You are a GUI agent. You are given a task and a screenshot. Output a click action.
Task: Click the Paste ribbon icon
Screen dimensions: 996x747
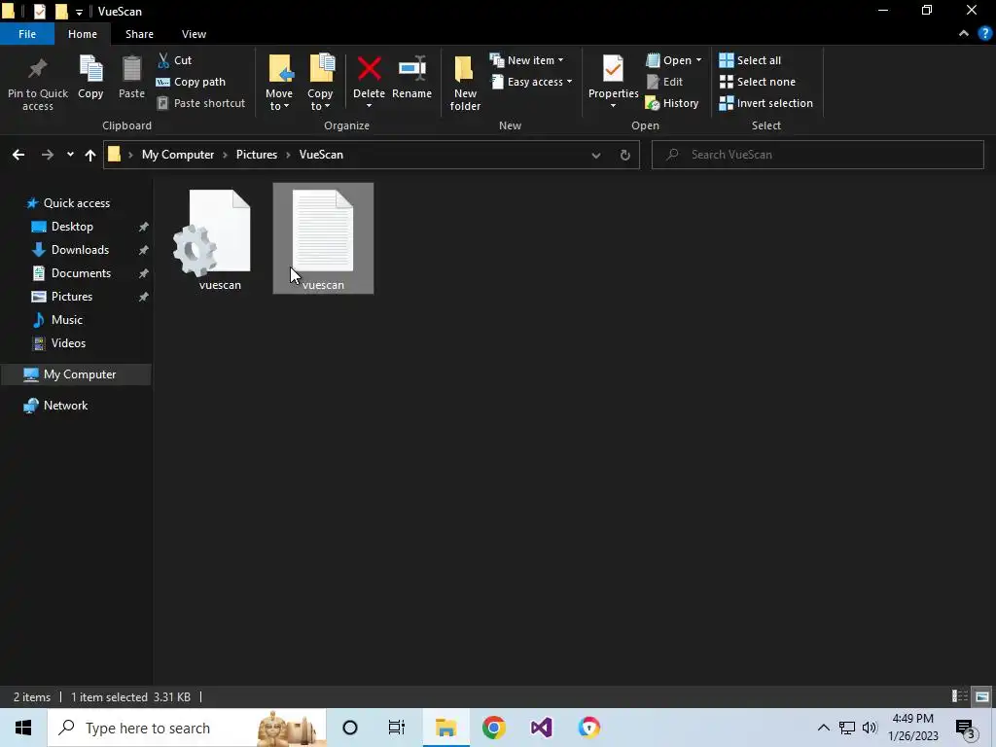click(131, 77)
